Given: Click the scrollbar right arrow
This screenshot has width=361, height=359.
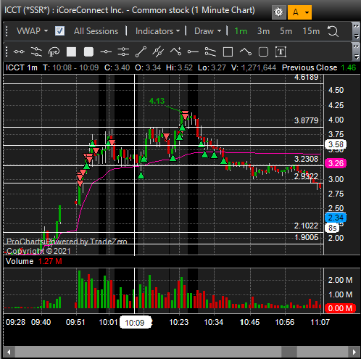Looking at the screenshot, I should coord(354,352).
